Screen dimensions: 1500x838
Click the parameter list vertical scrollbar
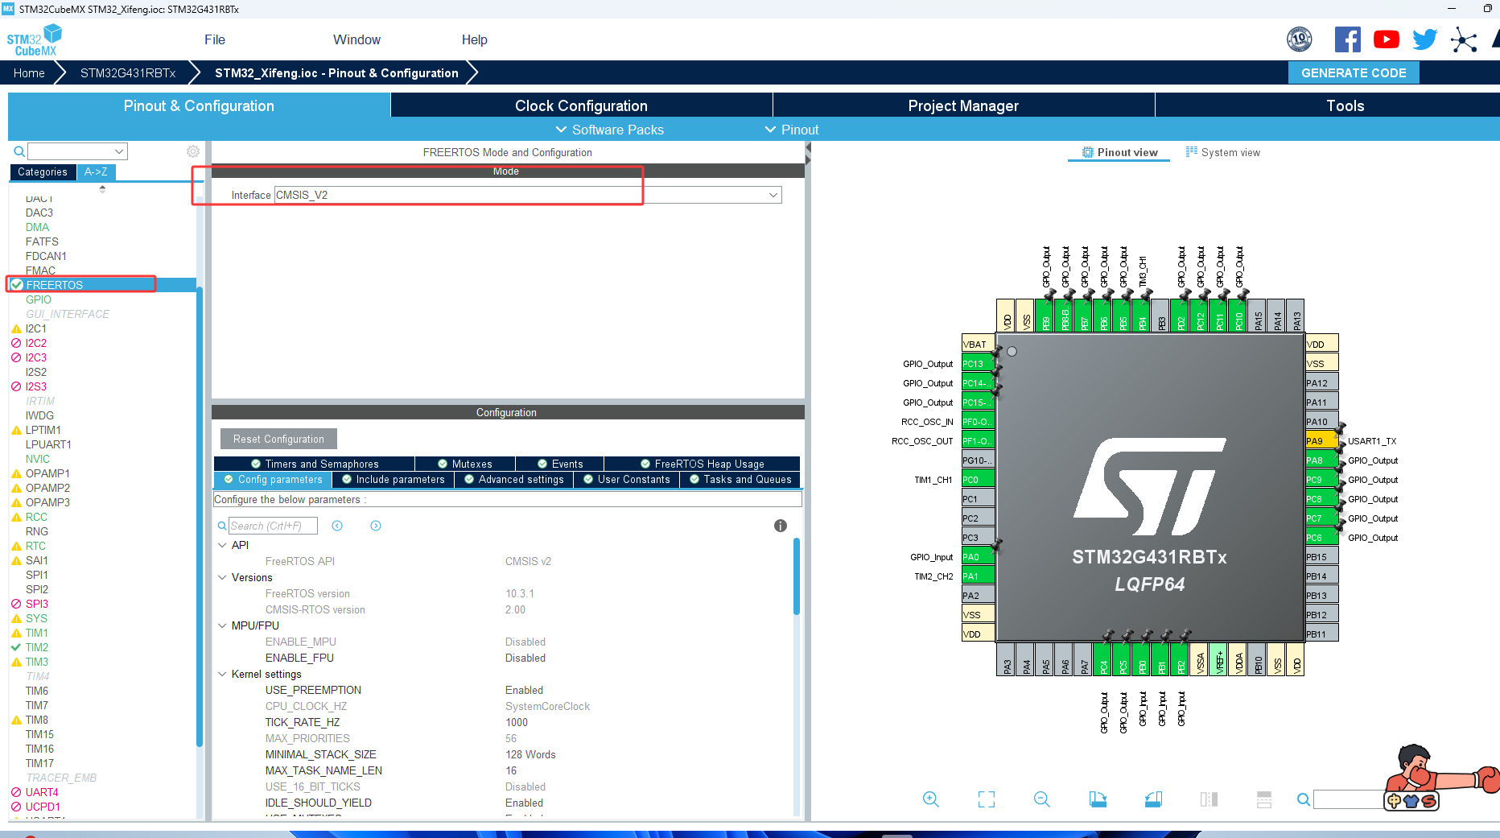tap(797, 576)
